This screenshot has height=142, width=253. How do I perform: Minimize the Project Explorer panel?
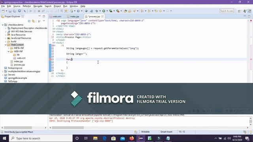click(x=40, y=16)
